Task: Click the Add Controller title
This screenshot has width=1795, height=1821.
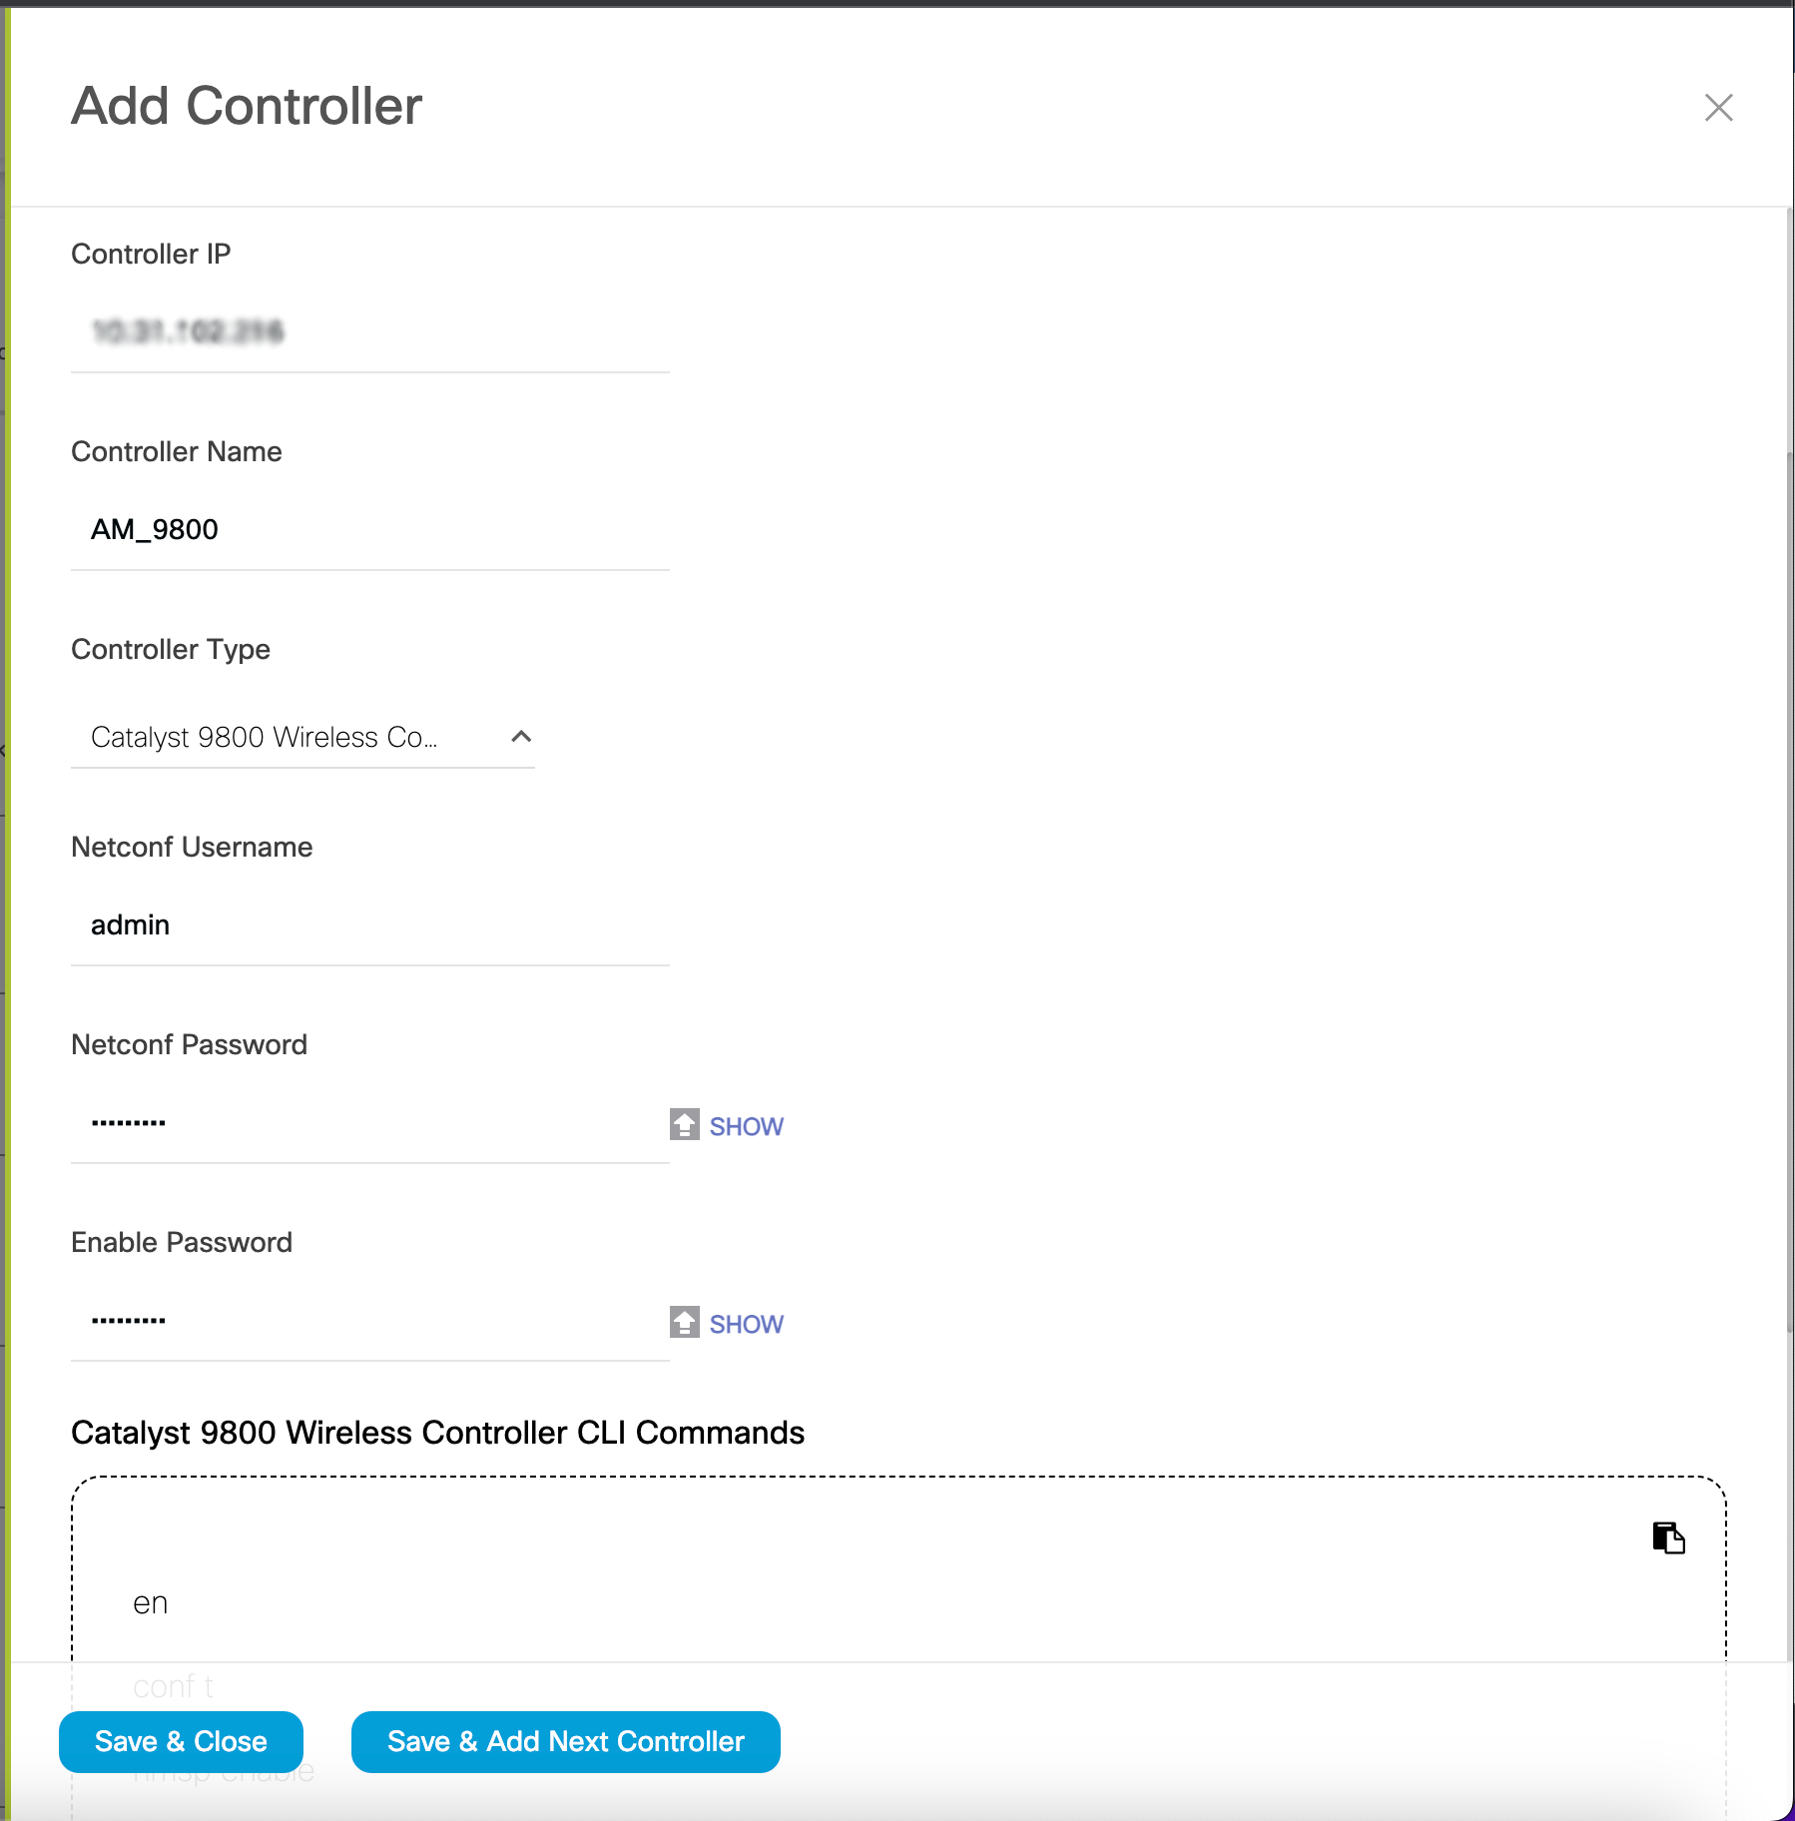Action: click(247, 106)
